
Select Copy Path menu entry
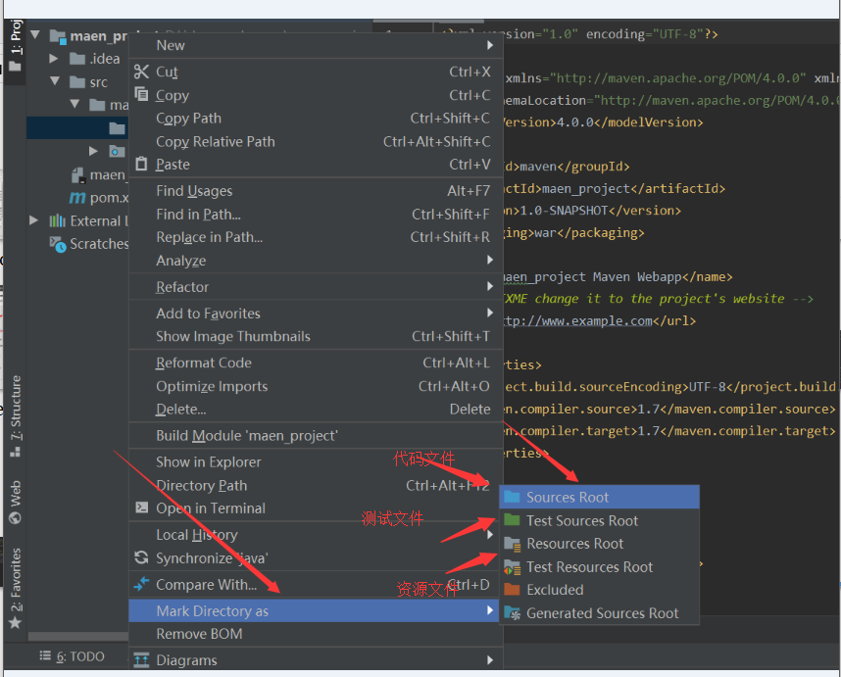coord(316,118)
